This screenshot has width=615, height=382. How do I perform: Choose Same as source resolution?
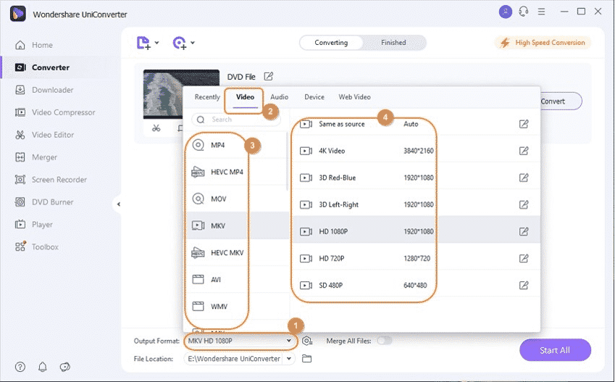(416, 124)
